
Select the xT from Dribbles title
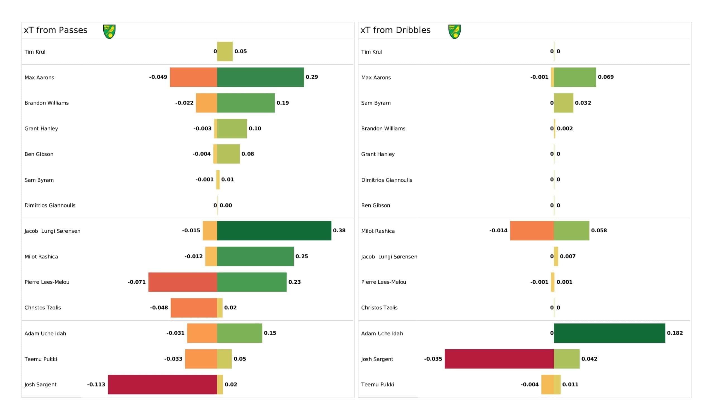[x=395, y=30]
